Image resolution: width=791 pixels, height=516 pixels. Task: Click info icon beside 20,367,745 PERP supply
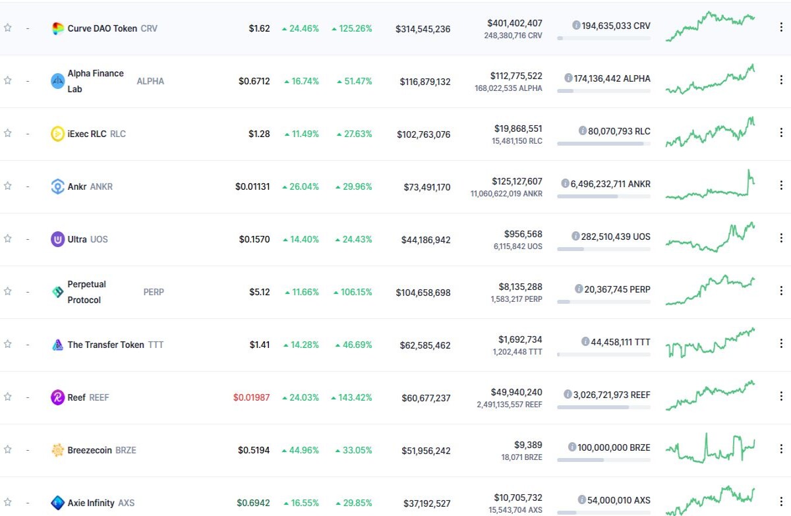(579, 289)
